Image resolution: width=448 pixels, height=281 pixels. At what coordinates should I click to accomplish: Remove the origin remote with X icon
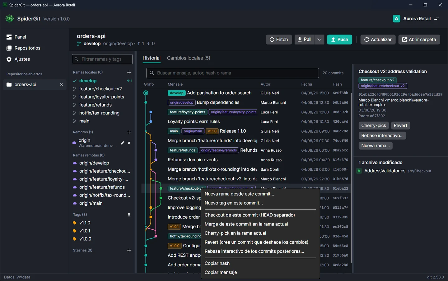(129, 143)
